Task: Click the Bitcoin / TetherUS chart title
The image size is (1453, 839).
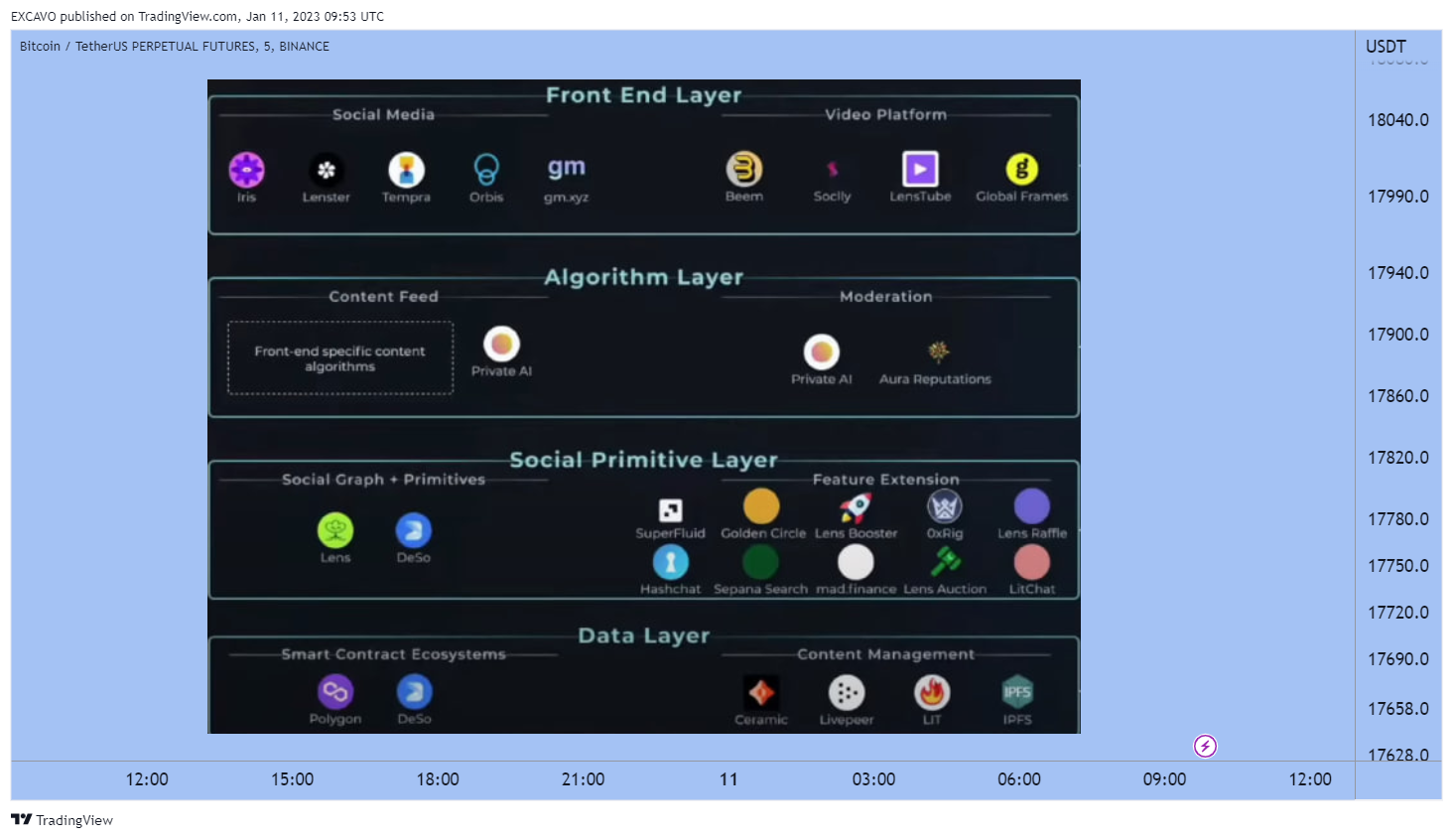Action: coord(175,46)
